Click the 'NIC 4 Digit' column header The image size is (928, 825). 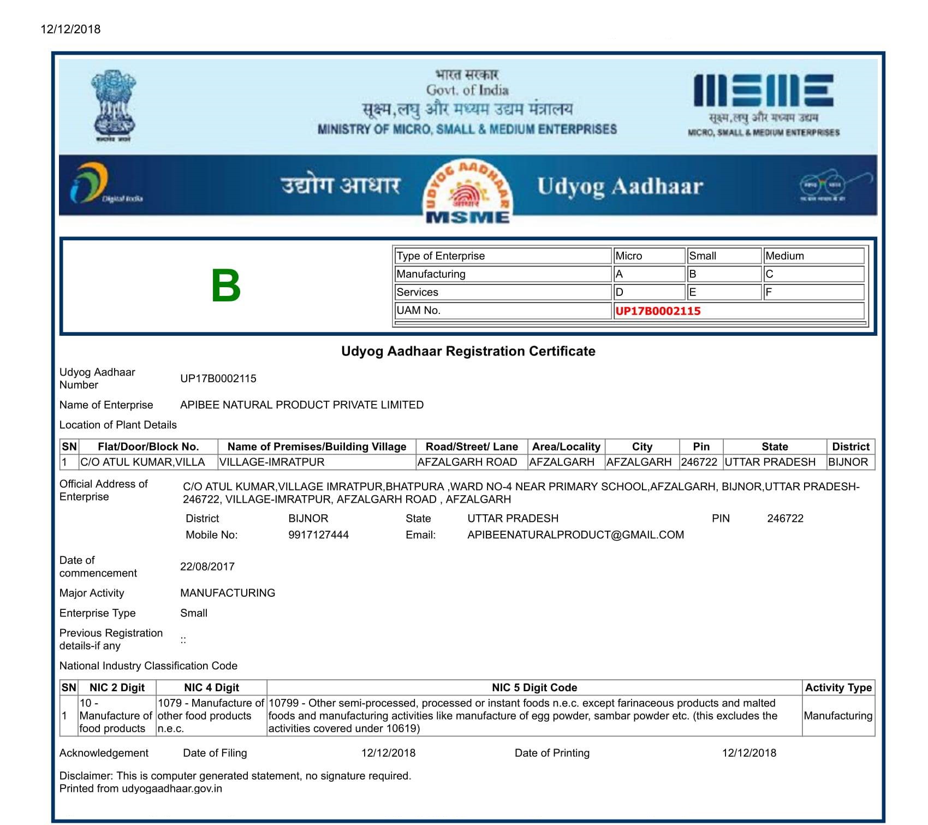(x=211, y=687)
